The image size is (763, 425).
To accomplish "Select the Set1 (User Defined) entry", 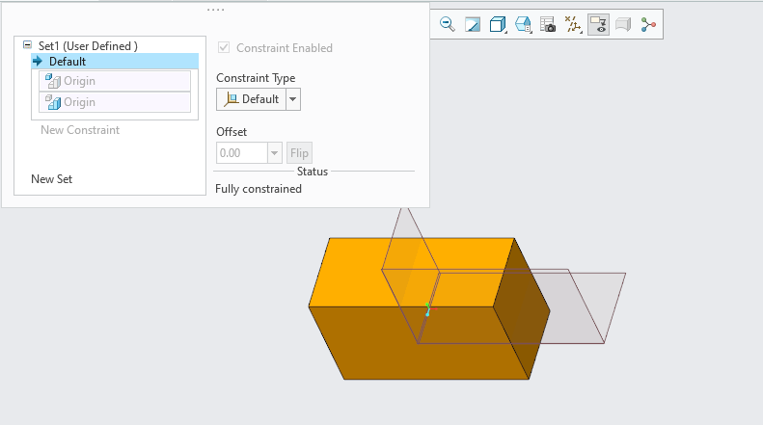I will [x=88, y=45].
